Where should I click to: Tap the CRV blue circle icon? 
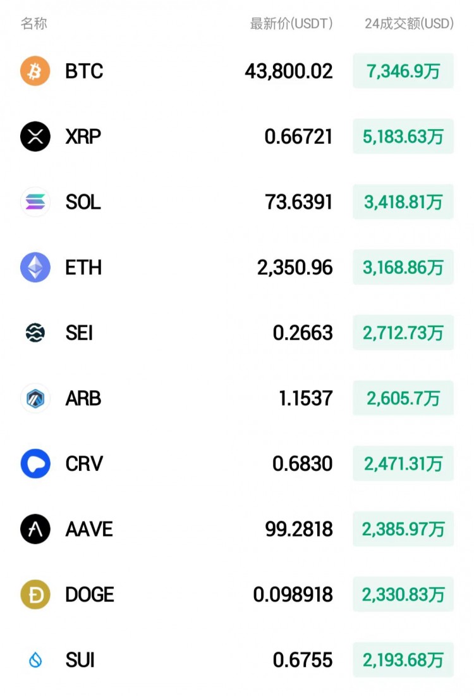(35, 463)
